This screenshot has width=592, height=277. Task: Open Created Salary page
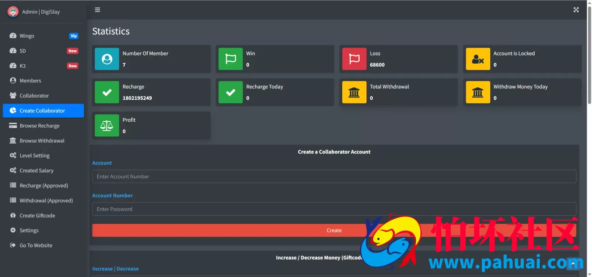tap(43, 170)
